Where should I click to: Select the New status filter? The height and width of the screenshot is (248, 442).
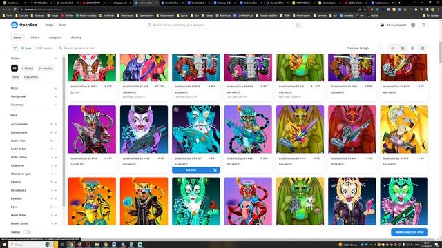pos(15,77)
